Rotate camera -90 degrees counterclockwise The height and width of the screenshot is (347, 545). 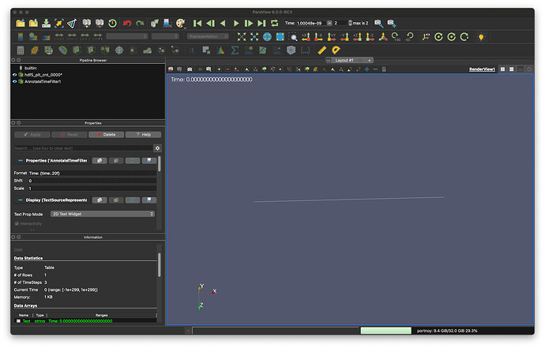point(409,36)
